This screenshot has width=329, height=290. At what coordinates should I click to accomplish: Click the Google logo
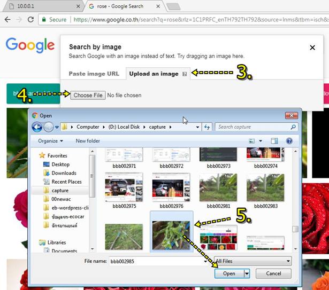click(30, 45)
